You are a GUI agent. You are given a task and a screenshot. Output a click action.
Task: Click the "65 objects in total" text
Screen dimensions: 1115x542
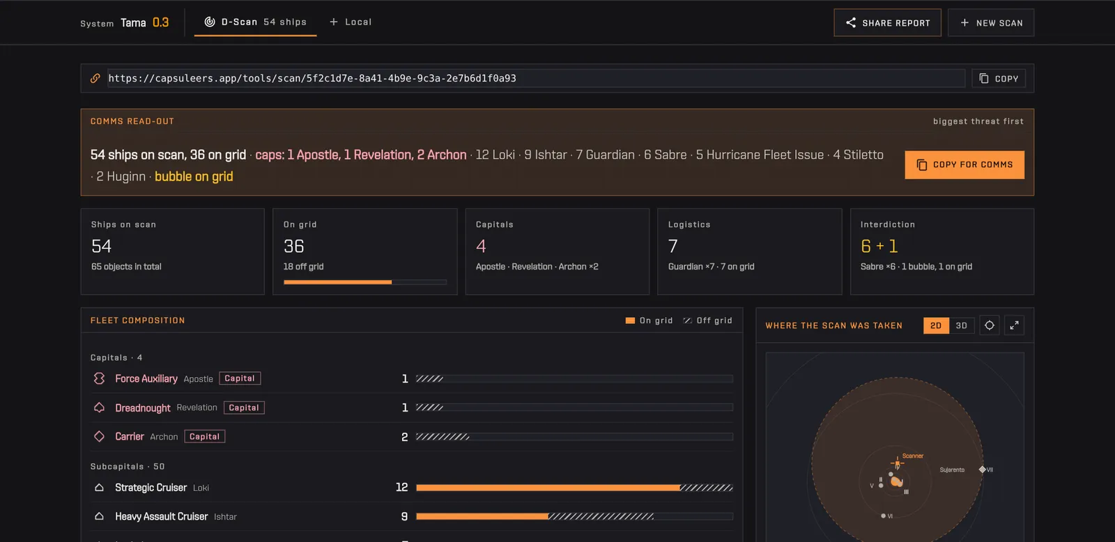126,267
